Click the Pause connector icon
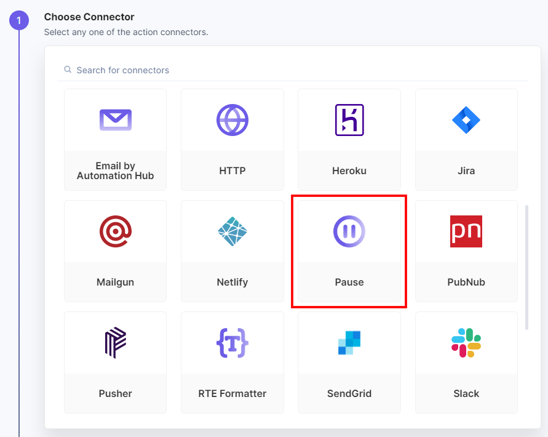This screenshot has height=437, width=548. 349,231
